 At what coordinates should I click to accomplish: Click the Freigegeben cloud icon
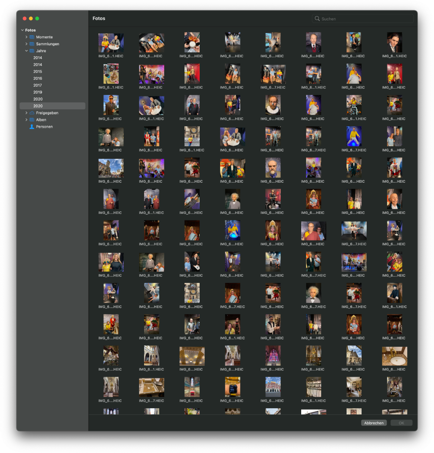pyautogui.click(x=32, y=113)
